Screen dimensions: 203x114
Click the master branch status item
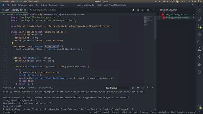pos(7,112)
